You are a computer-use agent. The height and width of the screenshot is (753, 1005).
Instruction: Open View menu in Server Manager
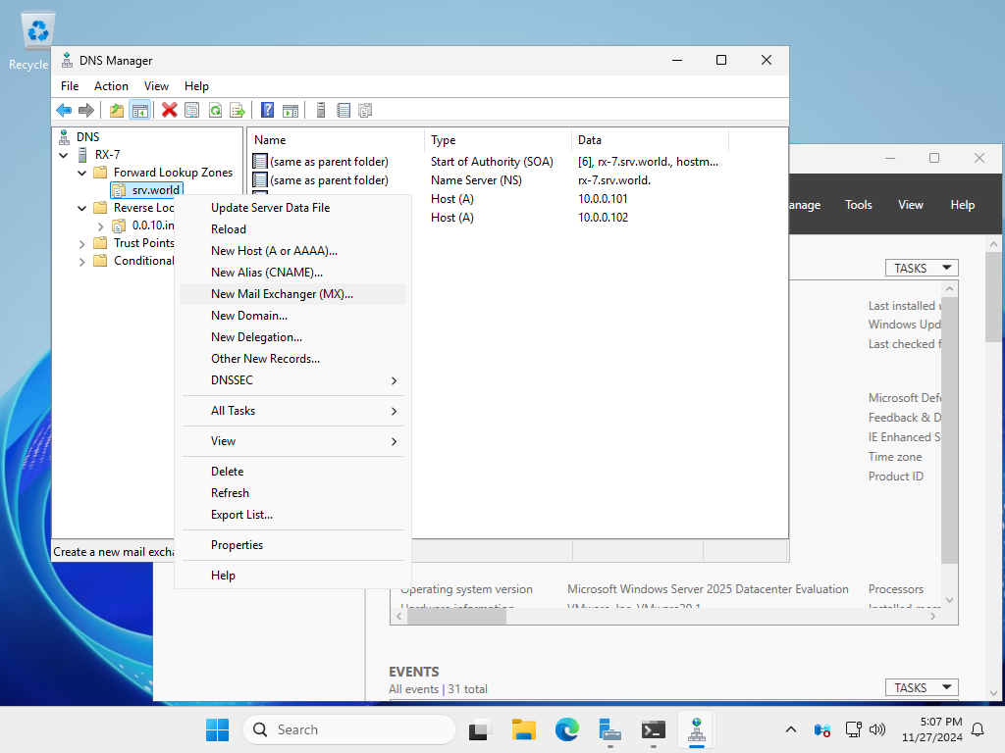[910, 205]
